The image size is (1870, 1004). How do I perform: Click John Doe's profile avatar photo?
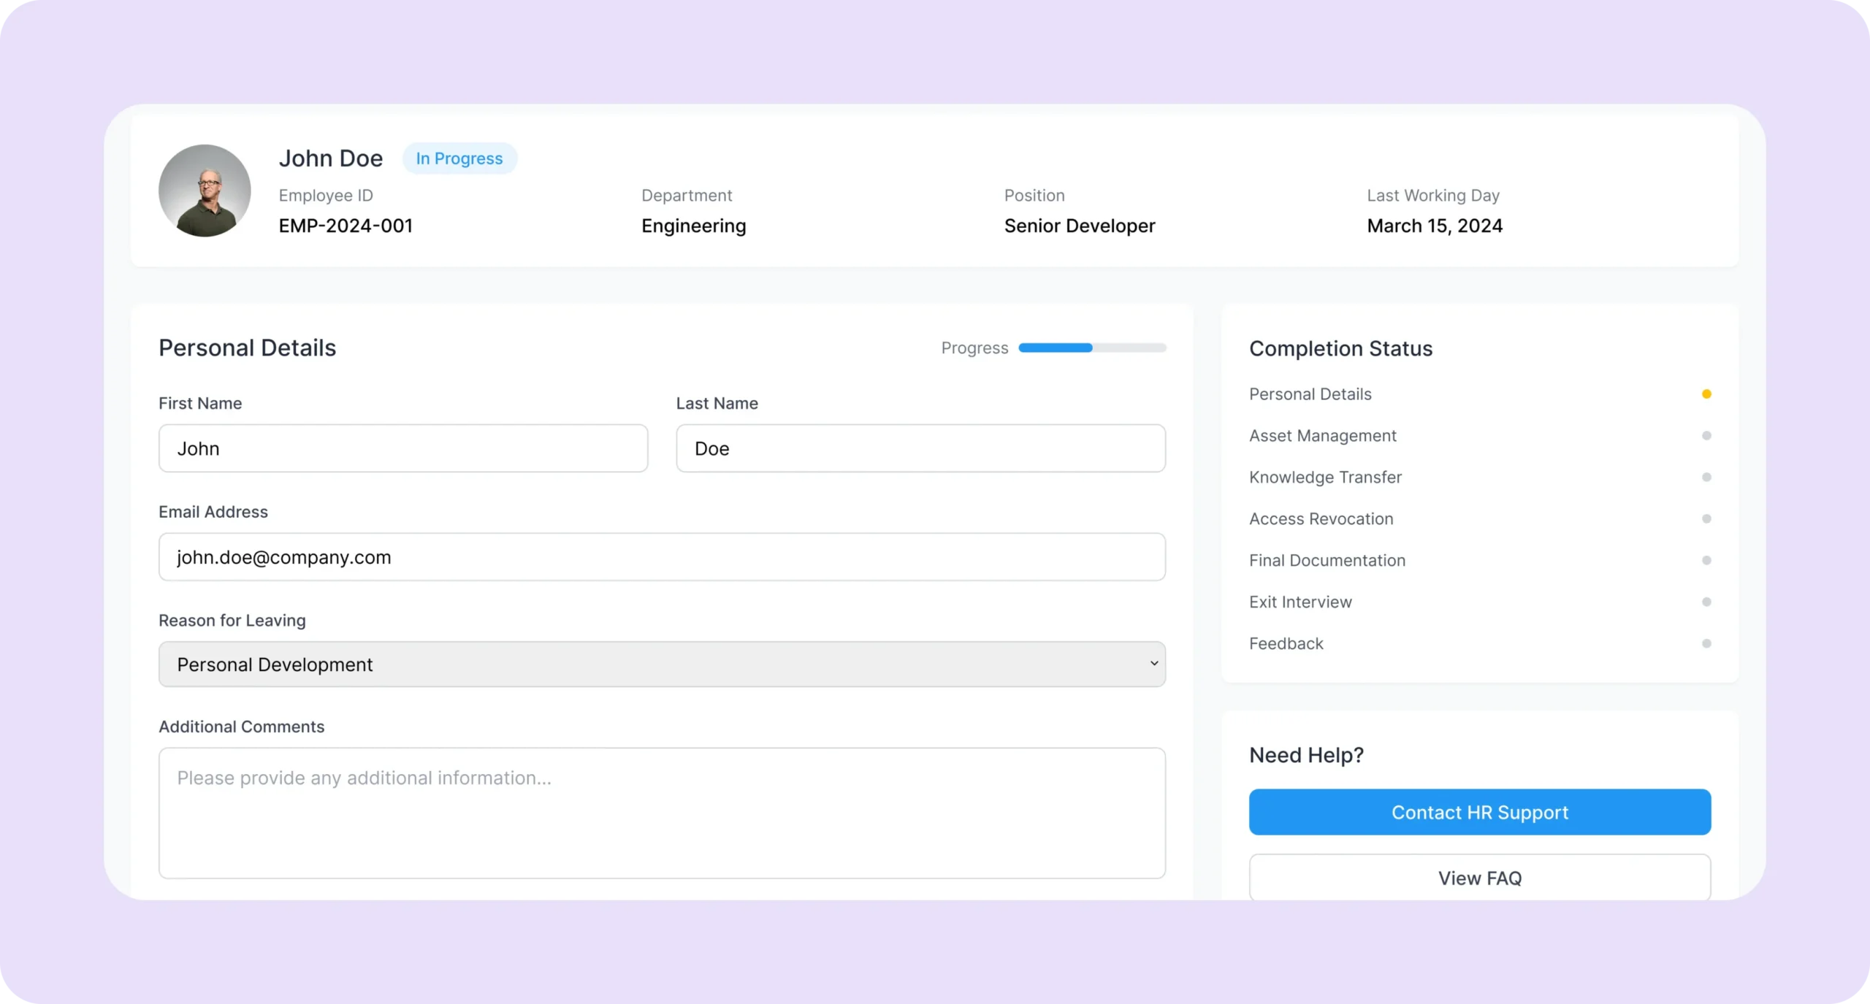click(x=205, y=190)
